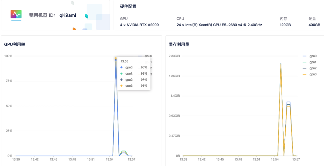
Task: Select GPU value 4 × NVIDIA RTX A2000
Action: [x=140, y=25]
